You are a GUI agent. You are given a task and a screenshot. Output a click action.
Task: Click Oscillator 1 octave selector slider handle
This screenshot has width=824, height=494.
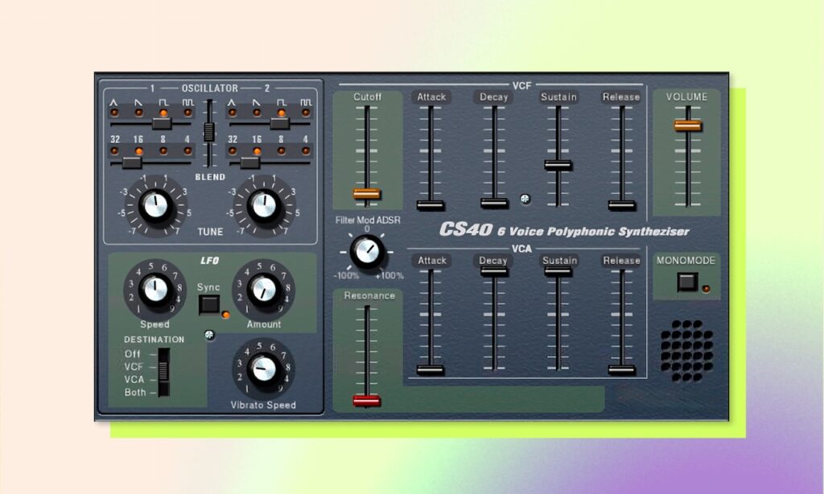[132, 163]
